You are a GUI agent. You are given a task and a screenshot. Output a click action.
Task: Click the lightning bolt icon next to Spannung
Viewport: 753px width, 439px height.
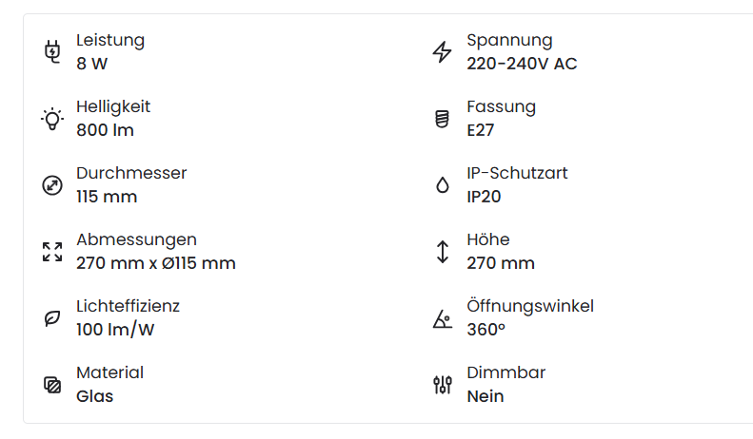point(443,51)
